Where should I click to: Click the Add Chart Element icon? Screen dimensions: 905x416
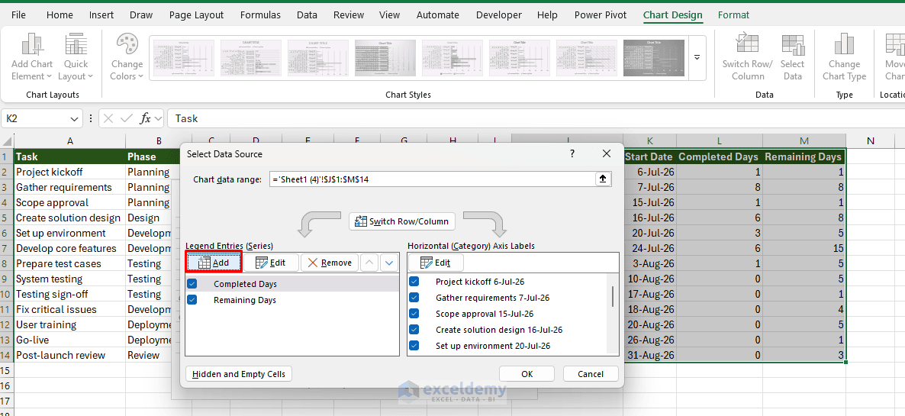point(32,45)
